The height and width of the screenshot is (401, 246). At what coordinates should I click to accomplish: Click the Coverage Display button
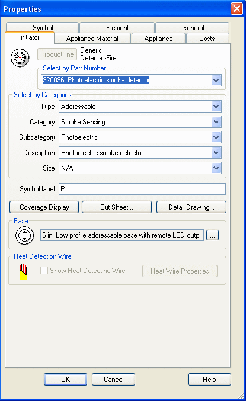(44, 207)
